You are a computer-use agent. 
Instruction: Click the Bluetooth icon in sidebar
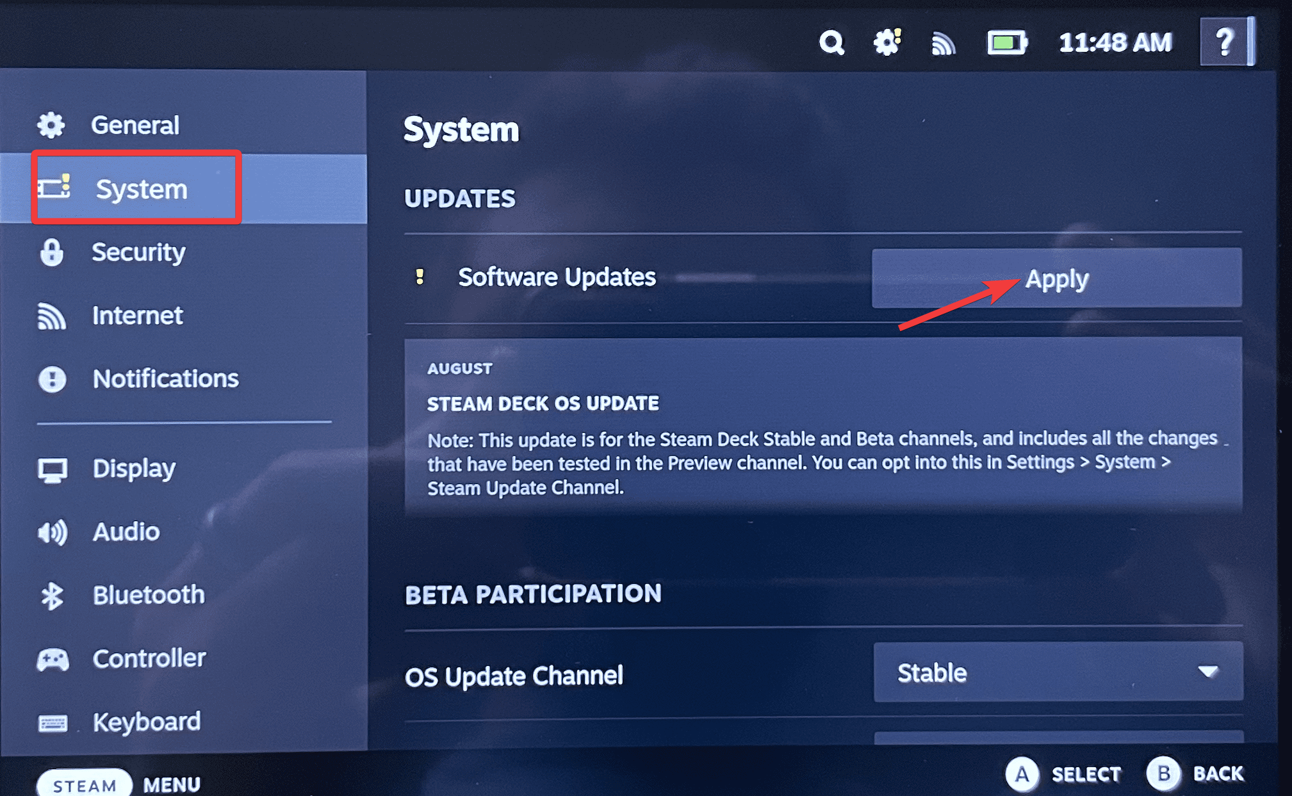click(52, 596)
